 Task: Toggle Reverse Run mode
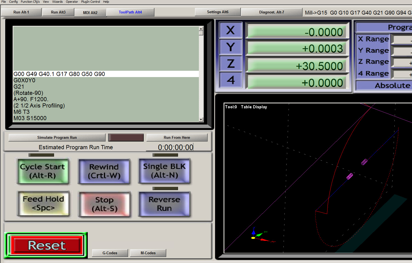click(x=164, y=204)
